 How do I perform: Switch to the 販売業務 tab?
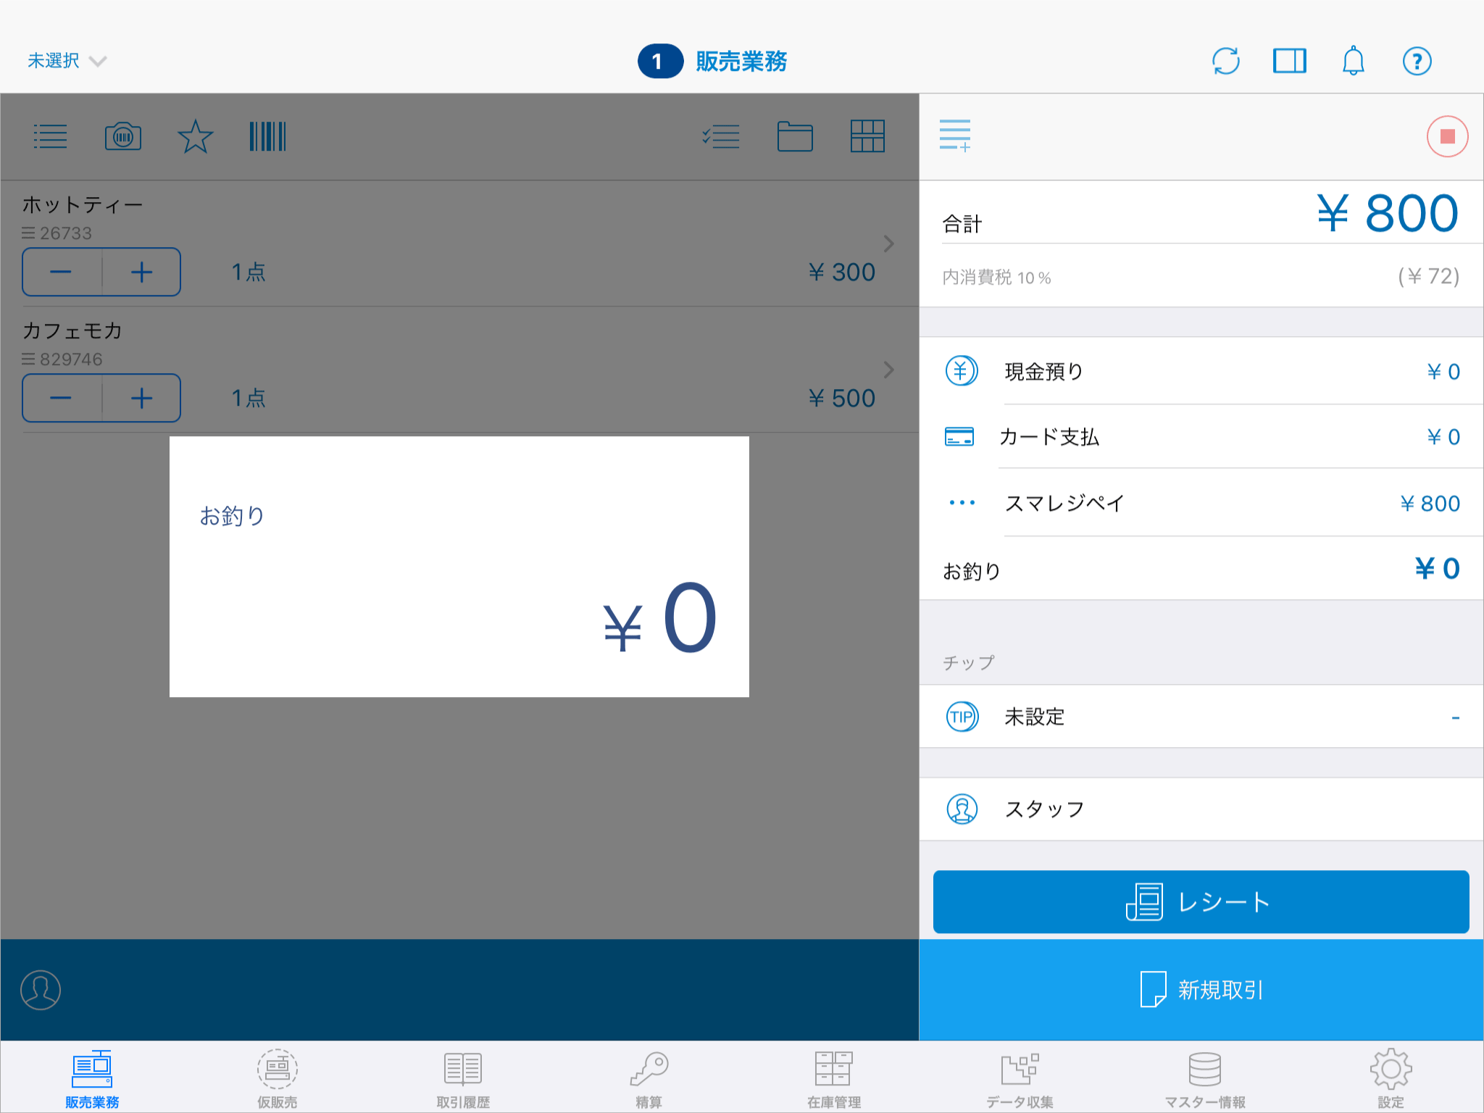tap(92, 1078)
